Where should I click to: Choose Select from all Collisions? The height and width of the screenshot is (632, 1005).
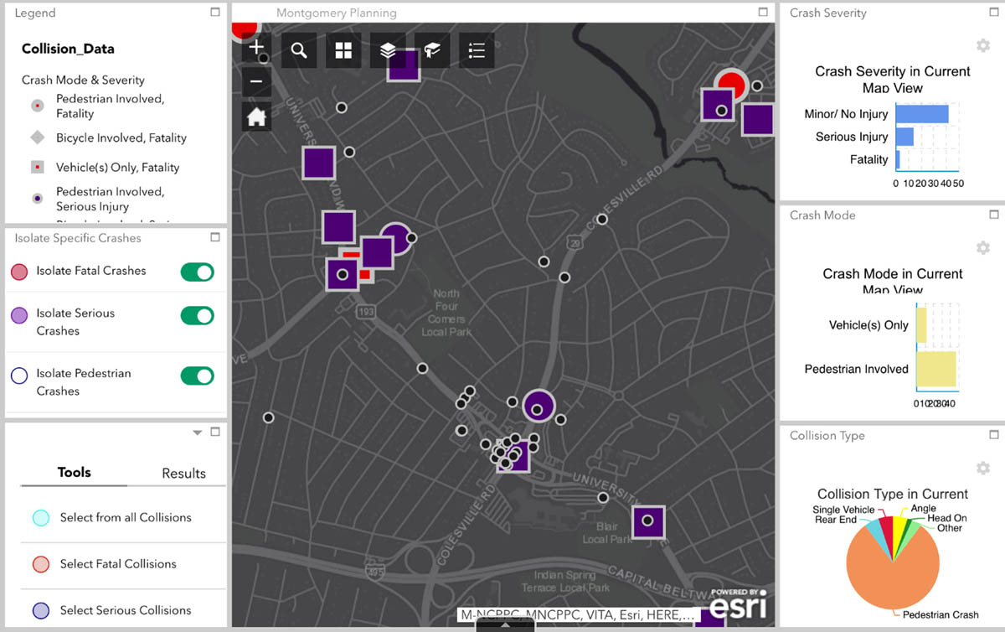coord(125,518)
